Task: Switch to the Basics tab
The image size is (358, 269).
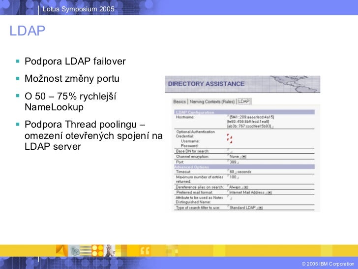Action: coord(179,101)
